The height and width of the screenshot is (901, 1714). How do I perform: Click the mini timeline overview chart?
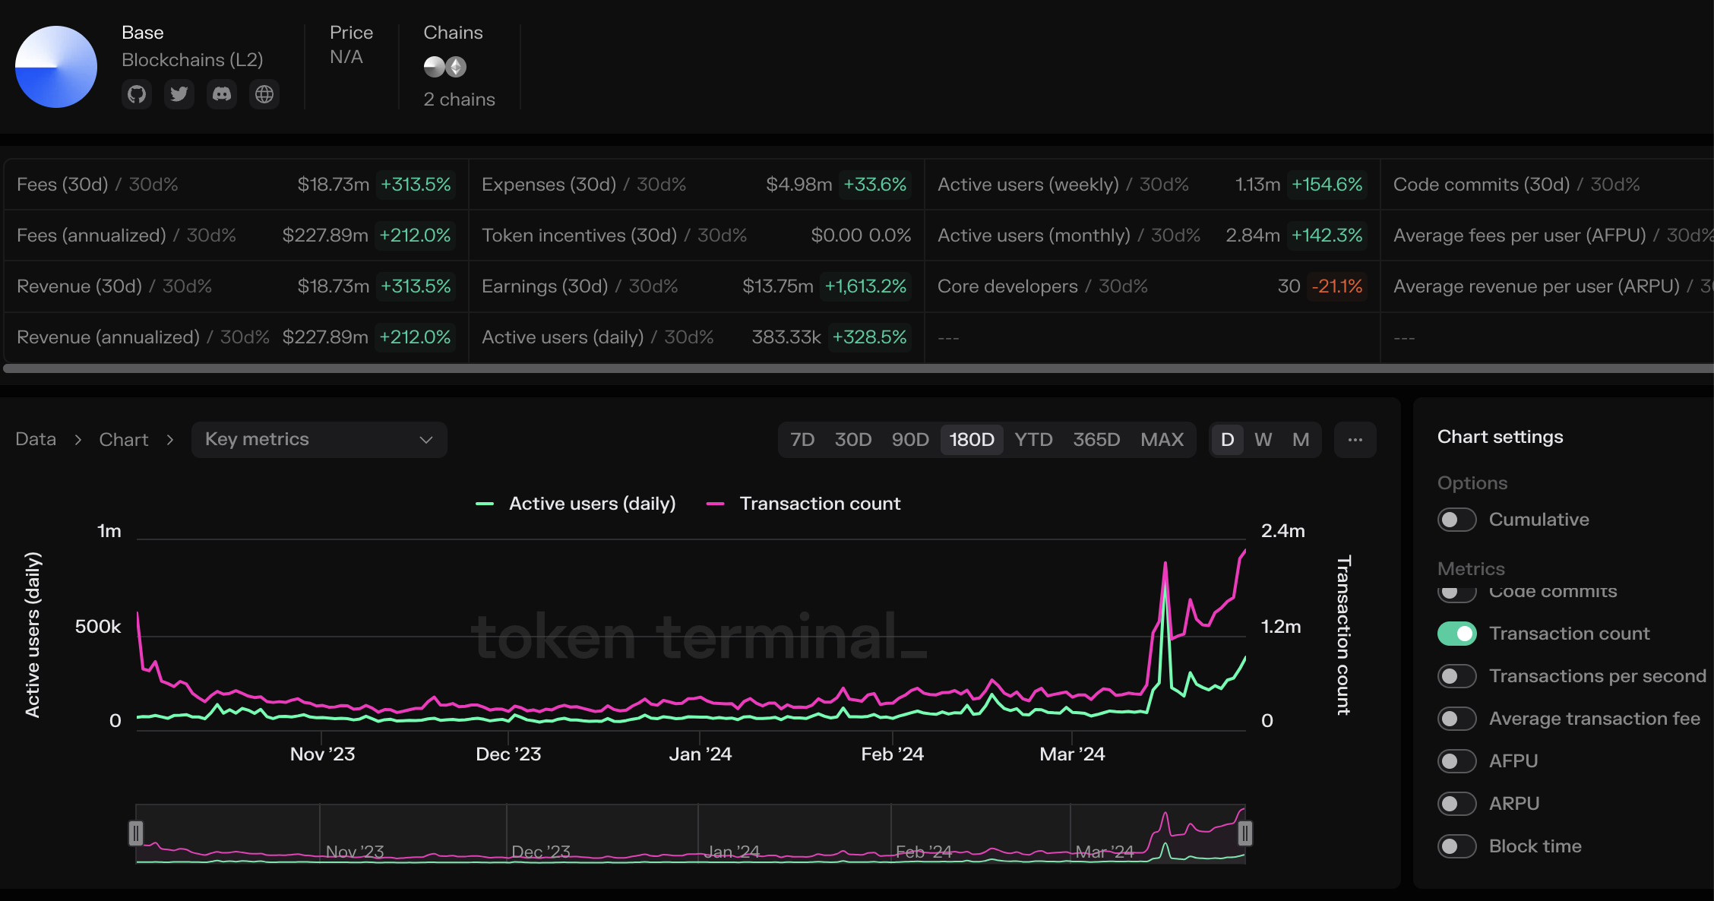click(x=691, y=834)
